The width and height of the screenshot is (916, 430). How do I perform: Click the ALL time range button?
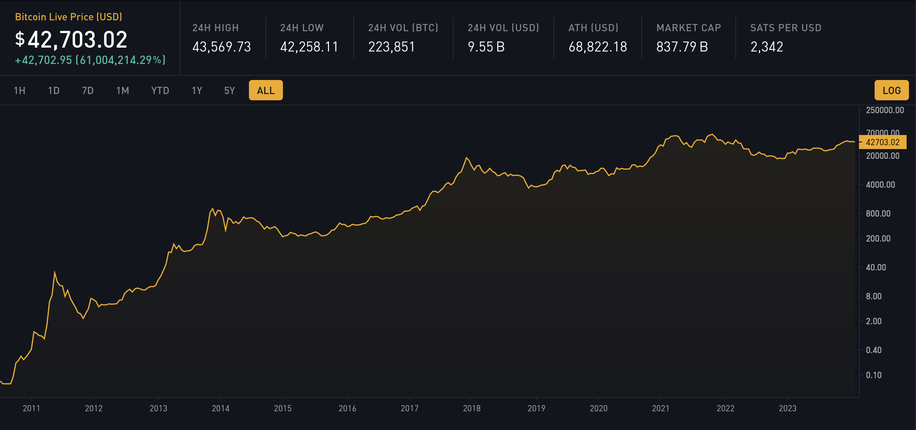point(266,91)
